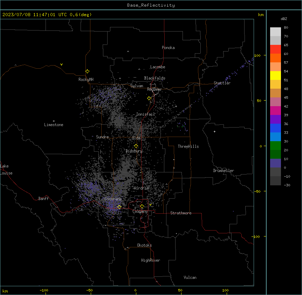Screen dimensions: 302x295
Task: Click the yellow diamond marker below RedDeer
Action: click(149, 98)
